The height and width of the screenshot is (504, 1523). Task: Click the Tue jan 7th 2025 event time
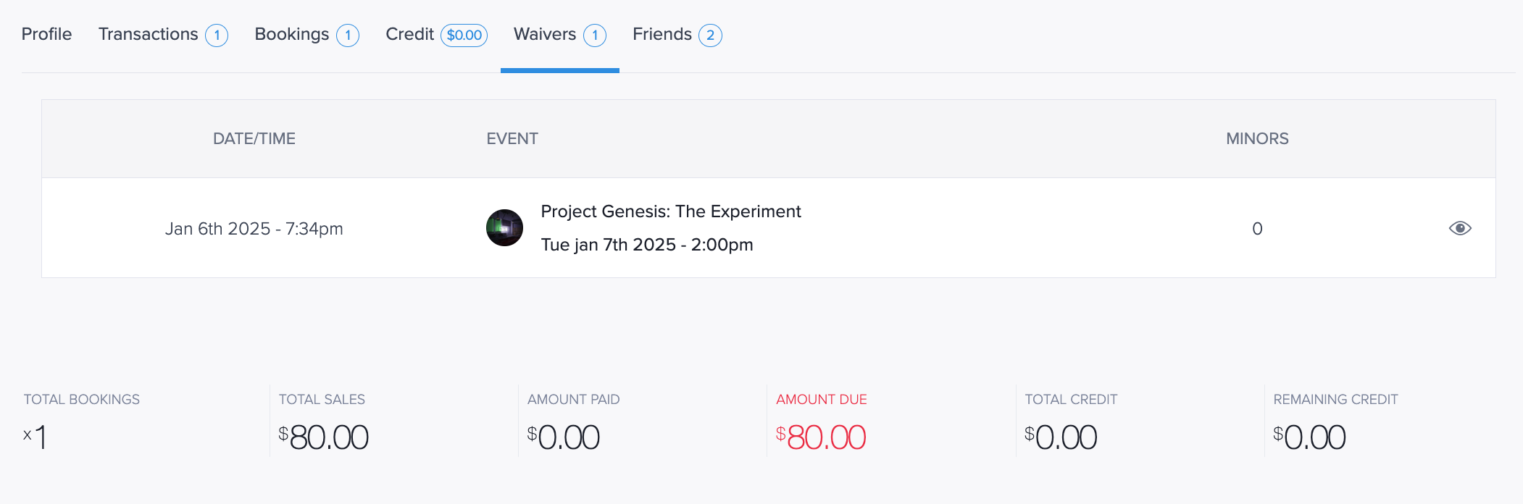click(x=647, y=245)
